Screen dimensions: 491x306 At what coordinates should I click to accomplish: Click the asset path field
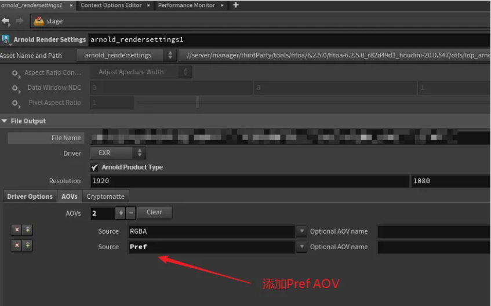tap(334, 56)
